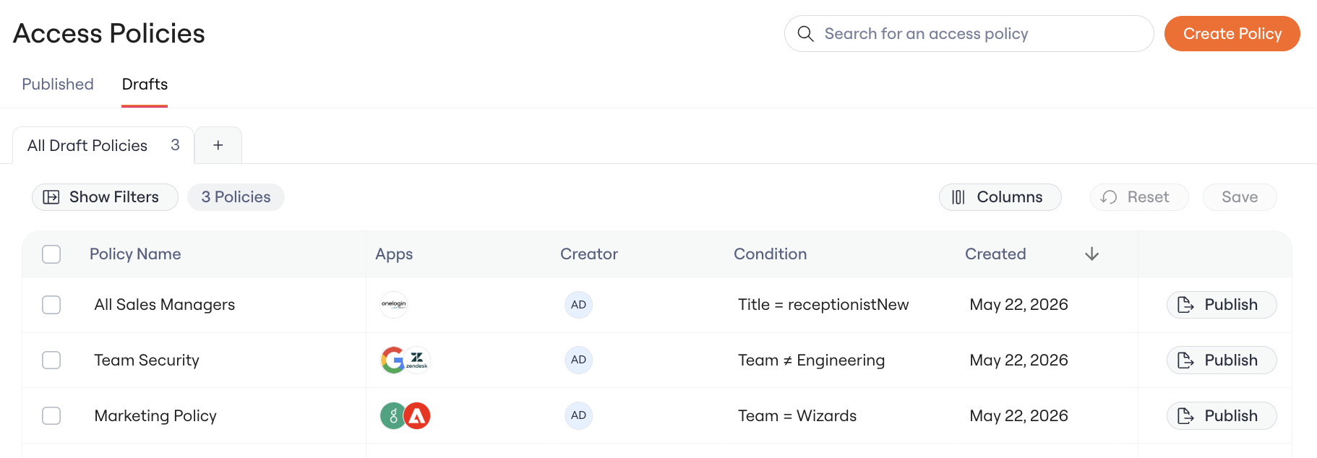Publish the Team Security policy
This screenshot has height=458, width=1317.
click(x=1221, y=360)
